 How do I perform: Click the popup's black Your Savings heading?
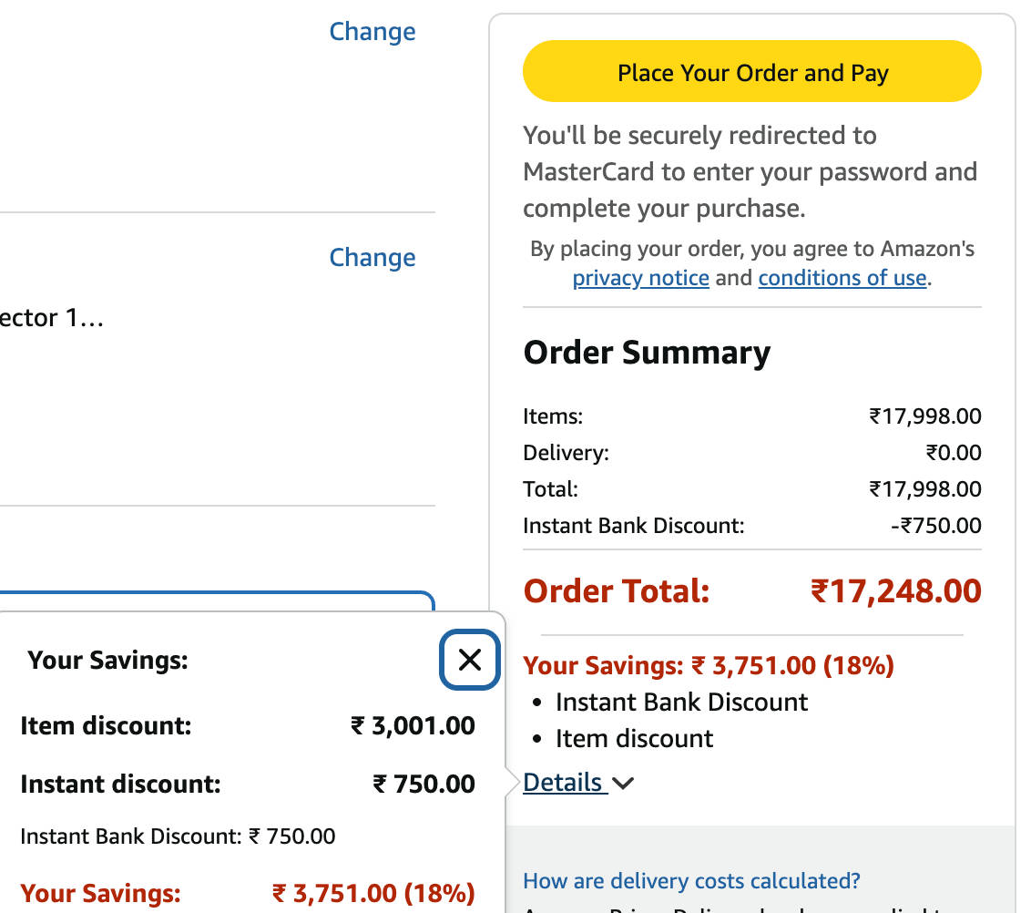[107, 661]
